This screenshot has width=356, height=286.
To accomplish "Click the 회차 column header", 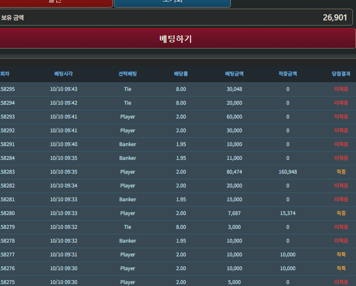I will pos(5,74).
